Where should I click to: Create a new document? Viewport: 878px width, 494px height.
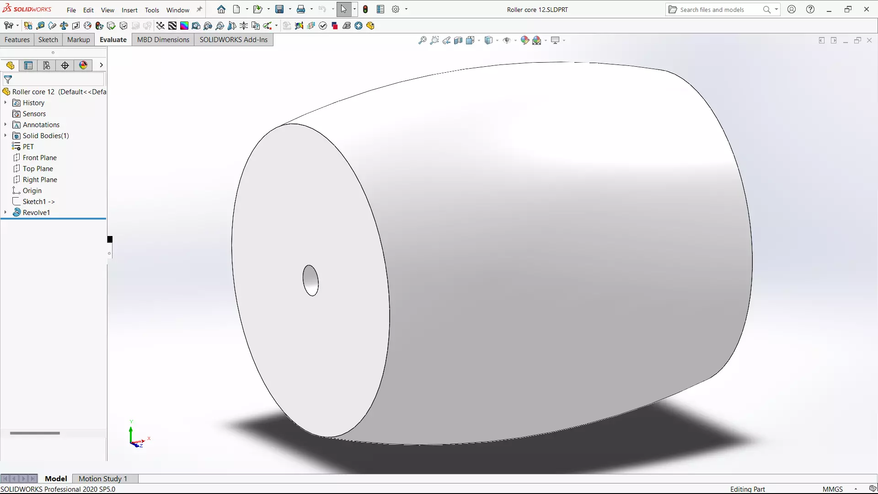[236, 9]
